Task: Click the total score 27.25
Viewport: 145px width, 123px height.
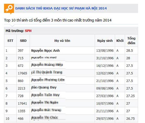Action: pyautogui.click(x=130, y=96)
